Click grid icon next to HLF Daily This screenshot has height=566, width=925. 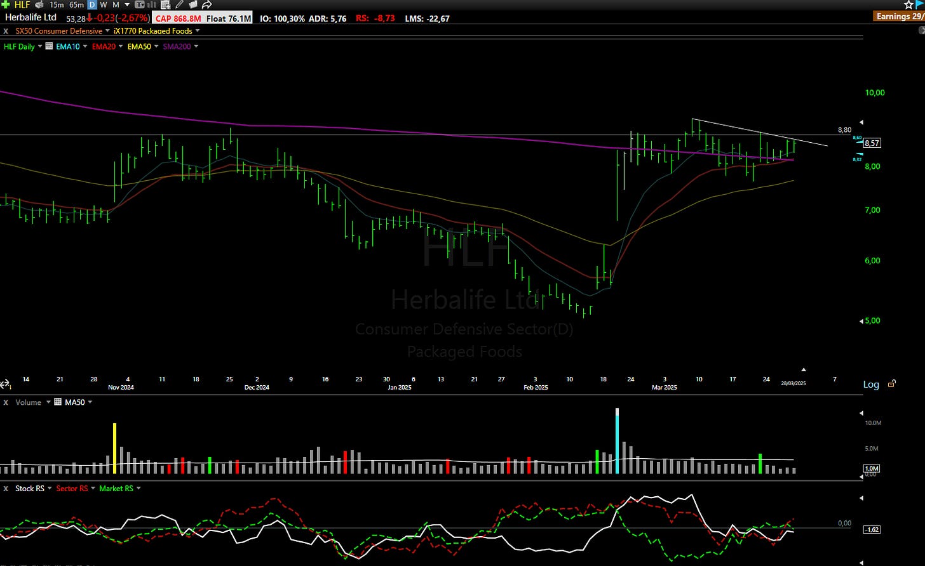49,46
